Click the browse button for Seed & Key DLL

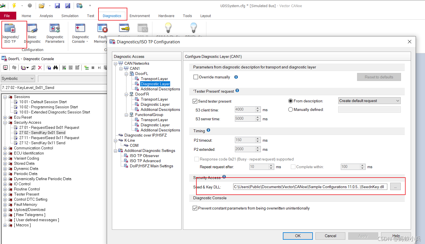tap(395, 187)
